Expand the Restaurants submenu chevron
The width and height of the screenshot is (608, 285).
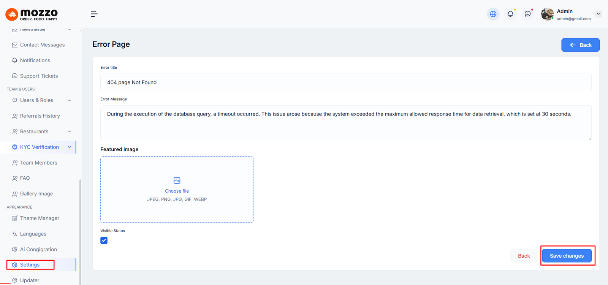70,131
